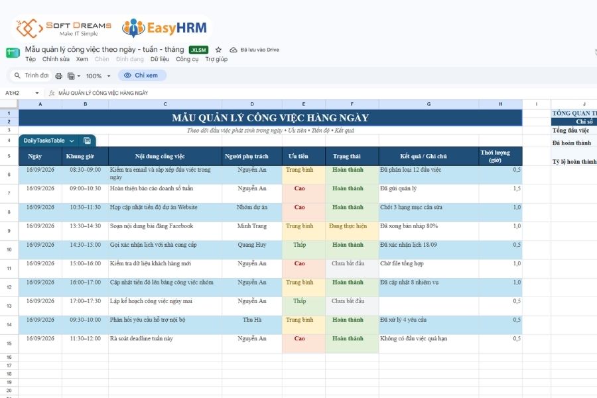Click the time cell '13:30–14:30'
This screenshot has height=398, width=597.
click(x=86, y=231)
